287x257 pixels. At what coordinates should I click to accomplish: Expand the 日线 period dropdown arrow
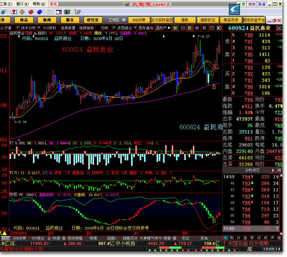tap(114, 28)
